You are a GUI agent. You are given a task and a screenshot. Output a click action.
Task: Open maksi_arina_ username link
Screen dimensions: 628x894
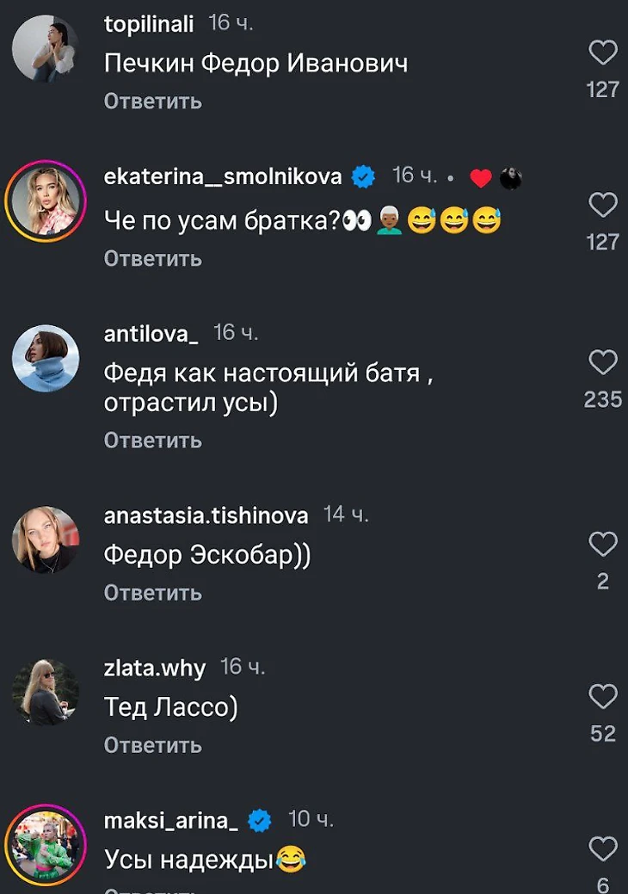171,821
